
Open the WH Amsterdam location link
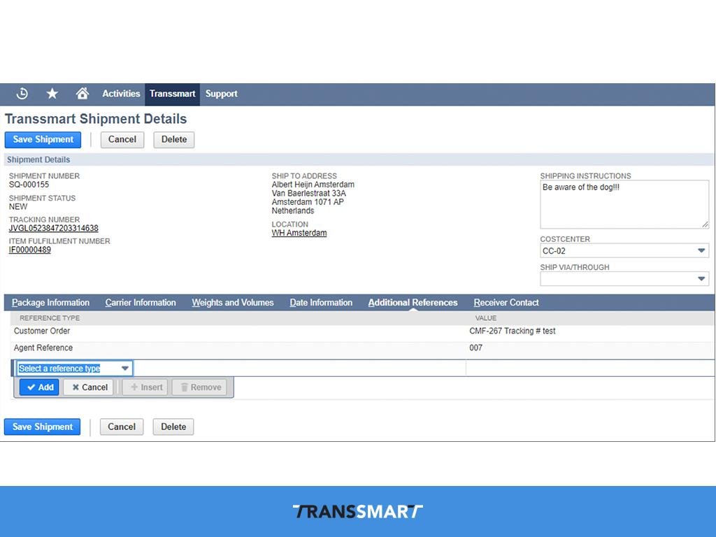coord(299,233)
